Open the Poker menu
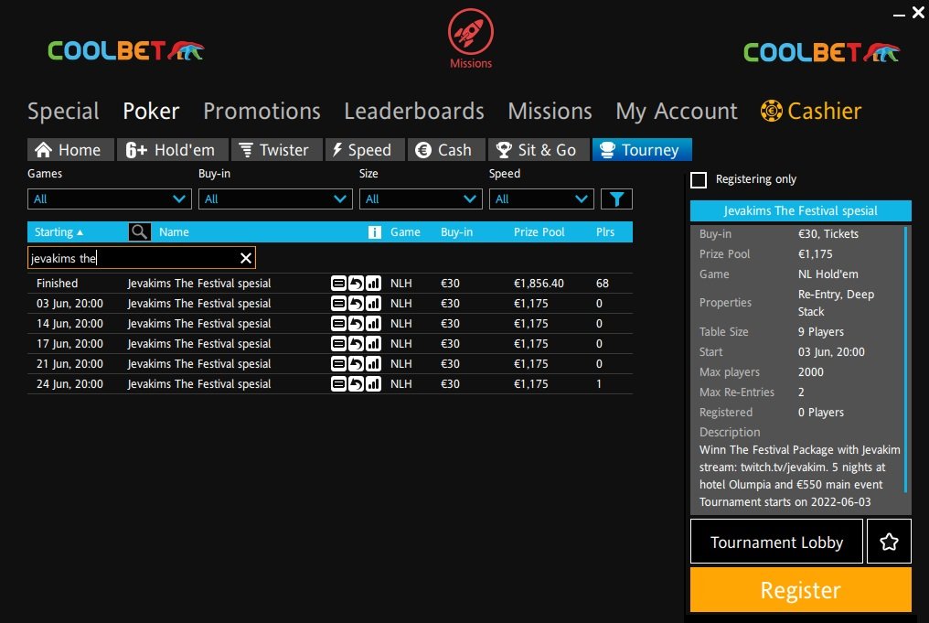929x623 pixels. click(151, 111)
